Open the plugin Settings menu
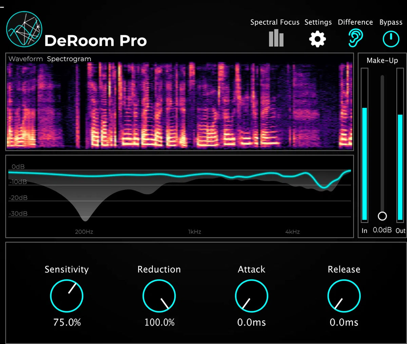This screenshot has width=407, height=344. point(317,39)
